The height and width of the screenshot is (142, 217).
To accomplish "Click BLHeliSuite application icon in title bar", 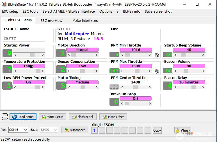I will coord(4,4).
